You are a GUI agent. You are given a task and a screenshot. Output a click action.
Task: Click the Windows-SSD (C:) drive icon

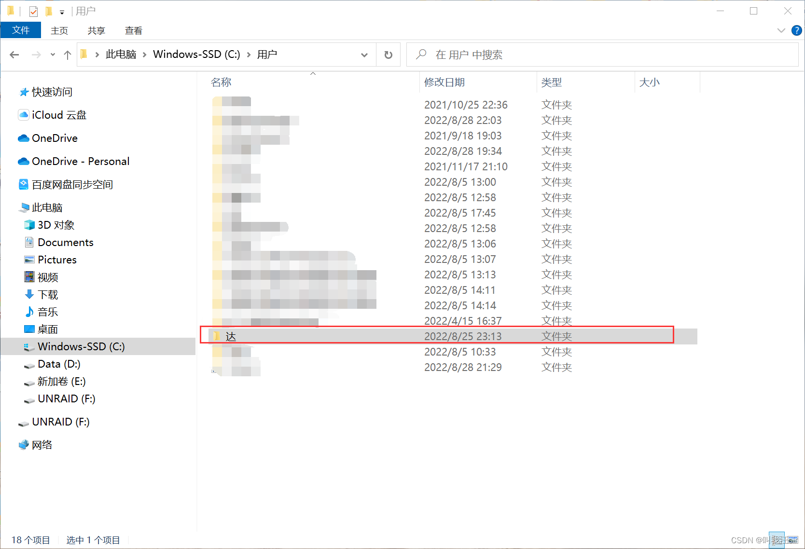[29, 347]
